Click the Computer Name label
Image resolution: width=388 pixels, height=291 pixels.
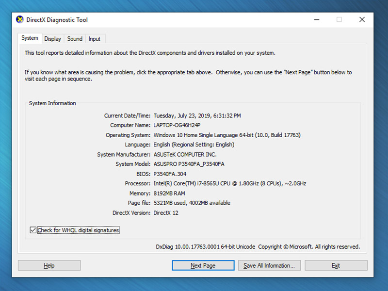[130, 125]
